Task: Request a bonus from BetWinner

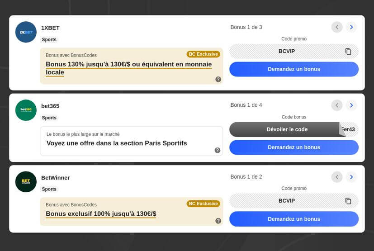Action: (294, 219)
